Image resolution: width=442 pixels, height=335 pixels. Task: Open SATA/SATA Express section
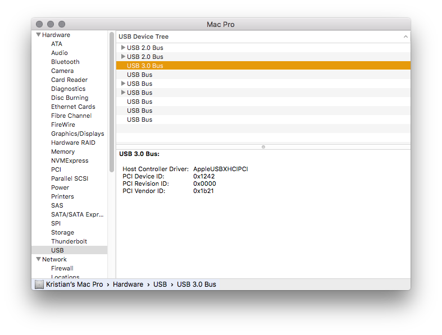coord(78,215)
